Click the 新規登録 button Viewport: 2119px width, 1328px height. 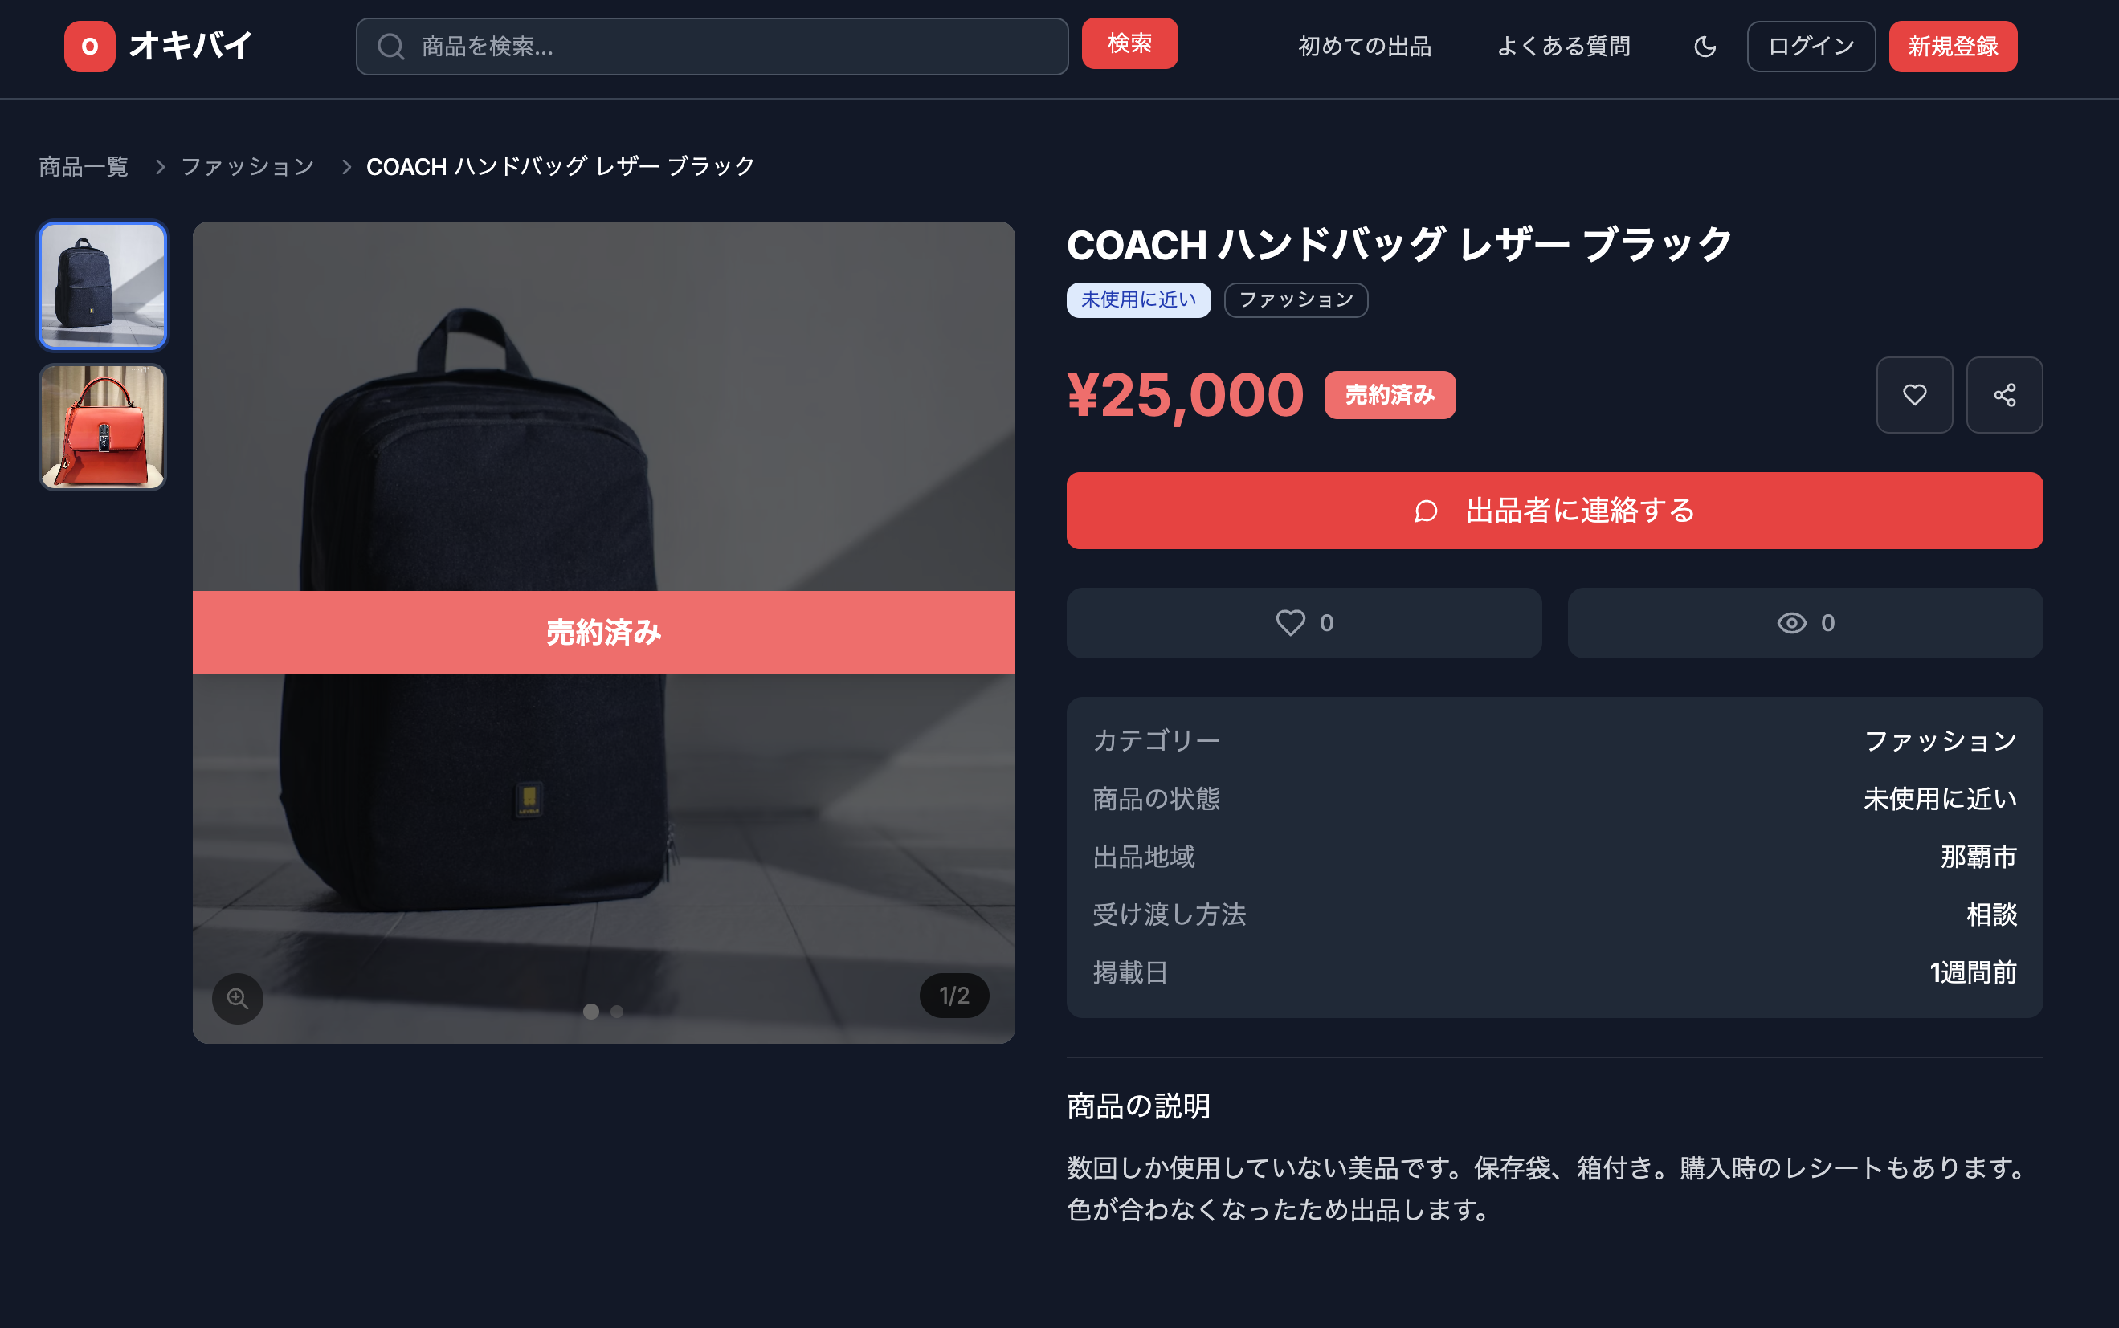[1952, 47]
